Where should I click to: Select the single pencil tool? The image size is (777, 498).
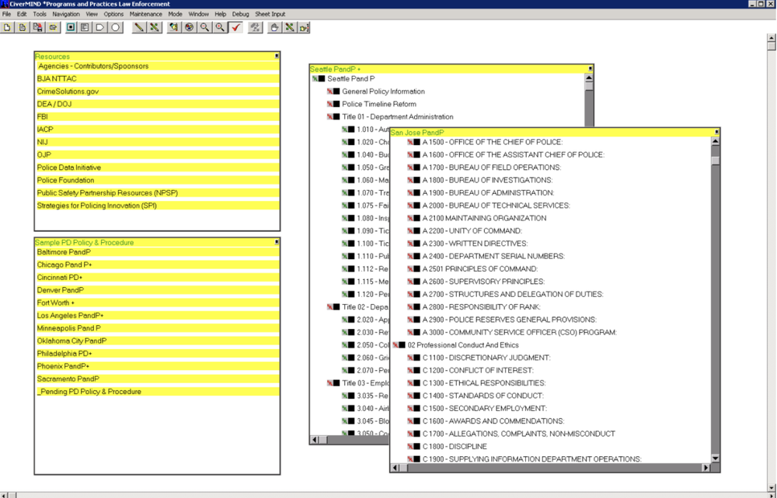(139, 28)
